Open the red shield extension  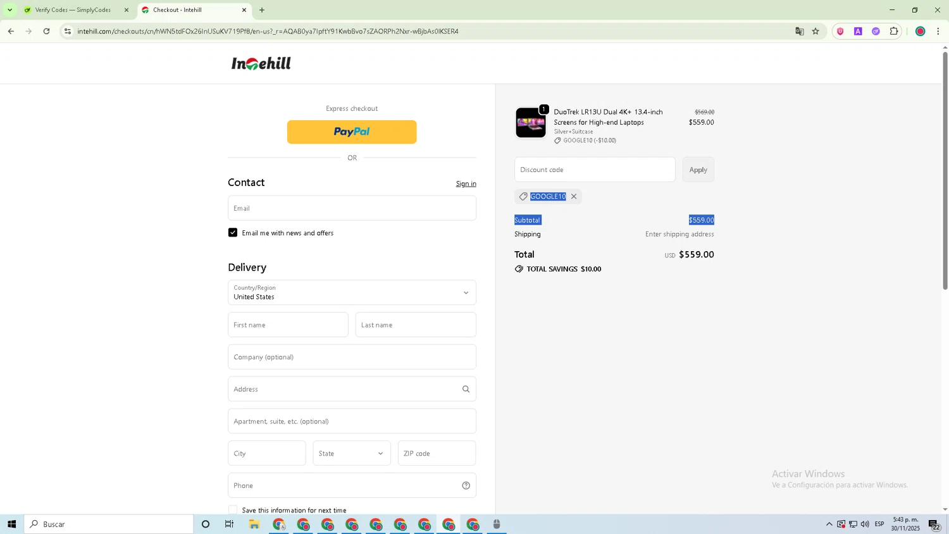point(840,31)
